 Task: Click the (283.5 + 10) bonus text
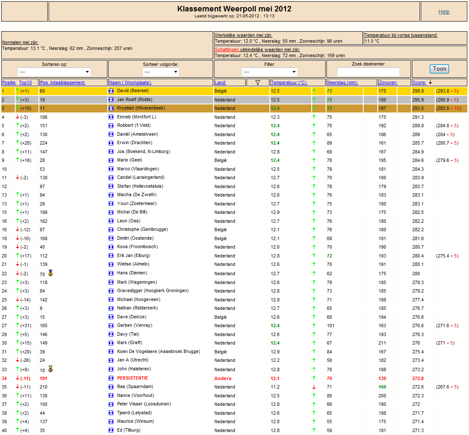[x=448, y=108]
